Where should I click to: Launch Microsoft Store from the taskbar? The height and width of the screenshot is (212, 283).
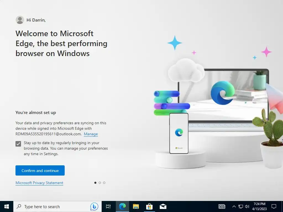[x=149, y=206]
